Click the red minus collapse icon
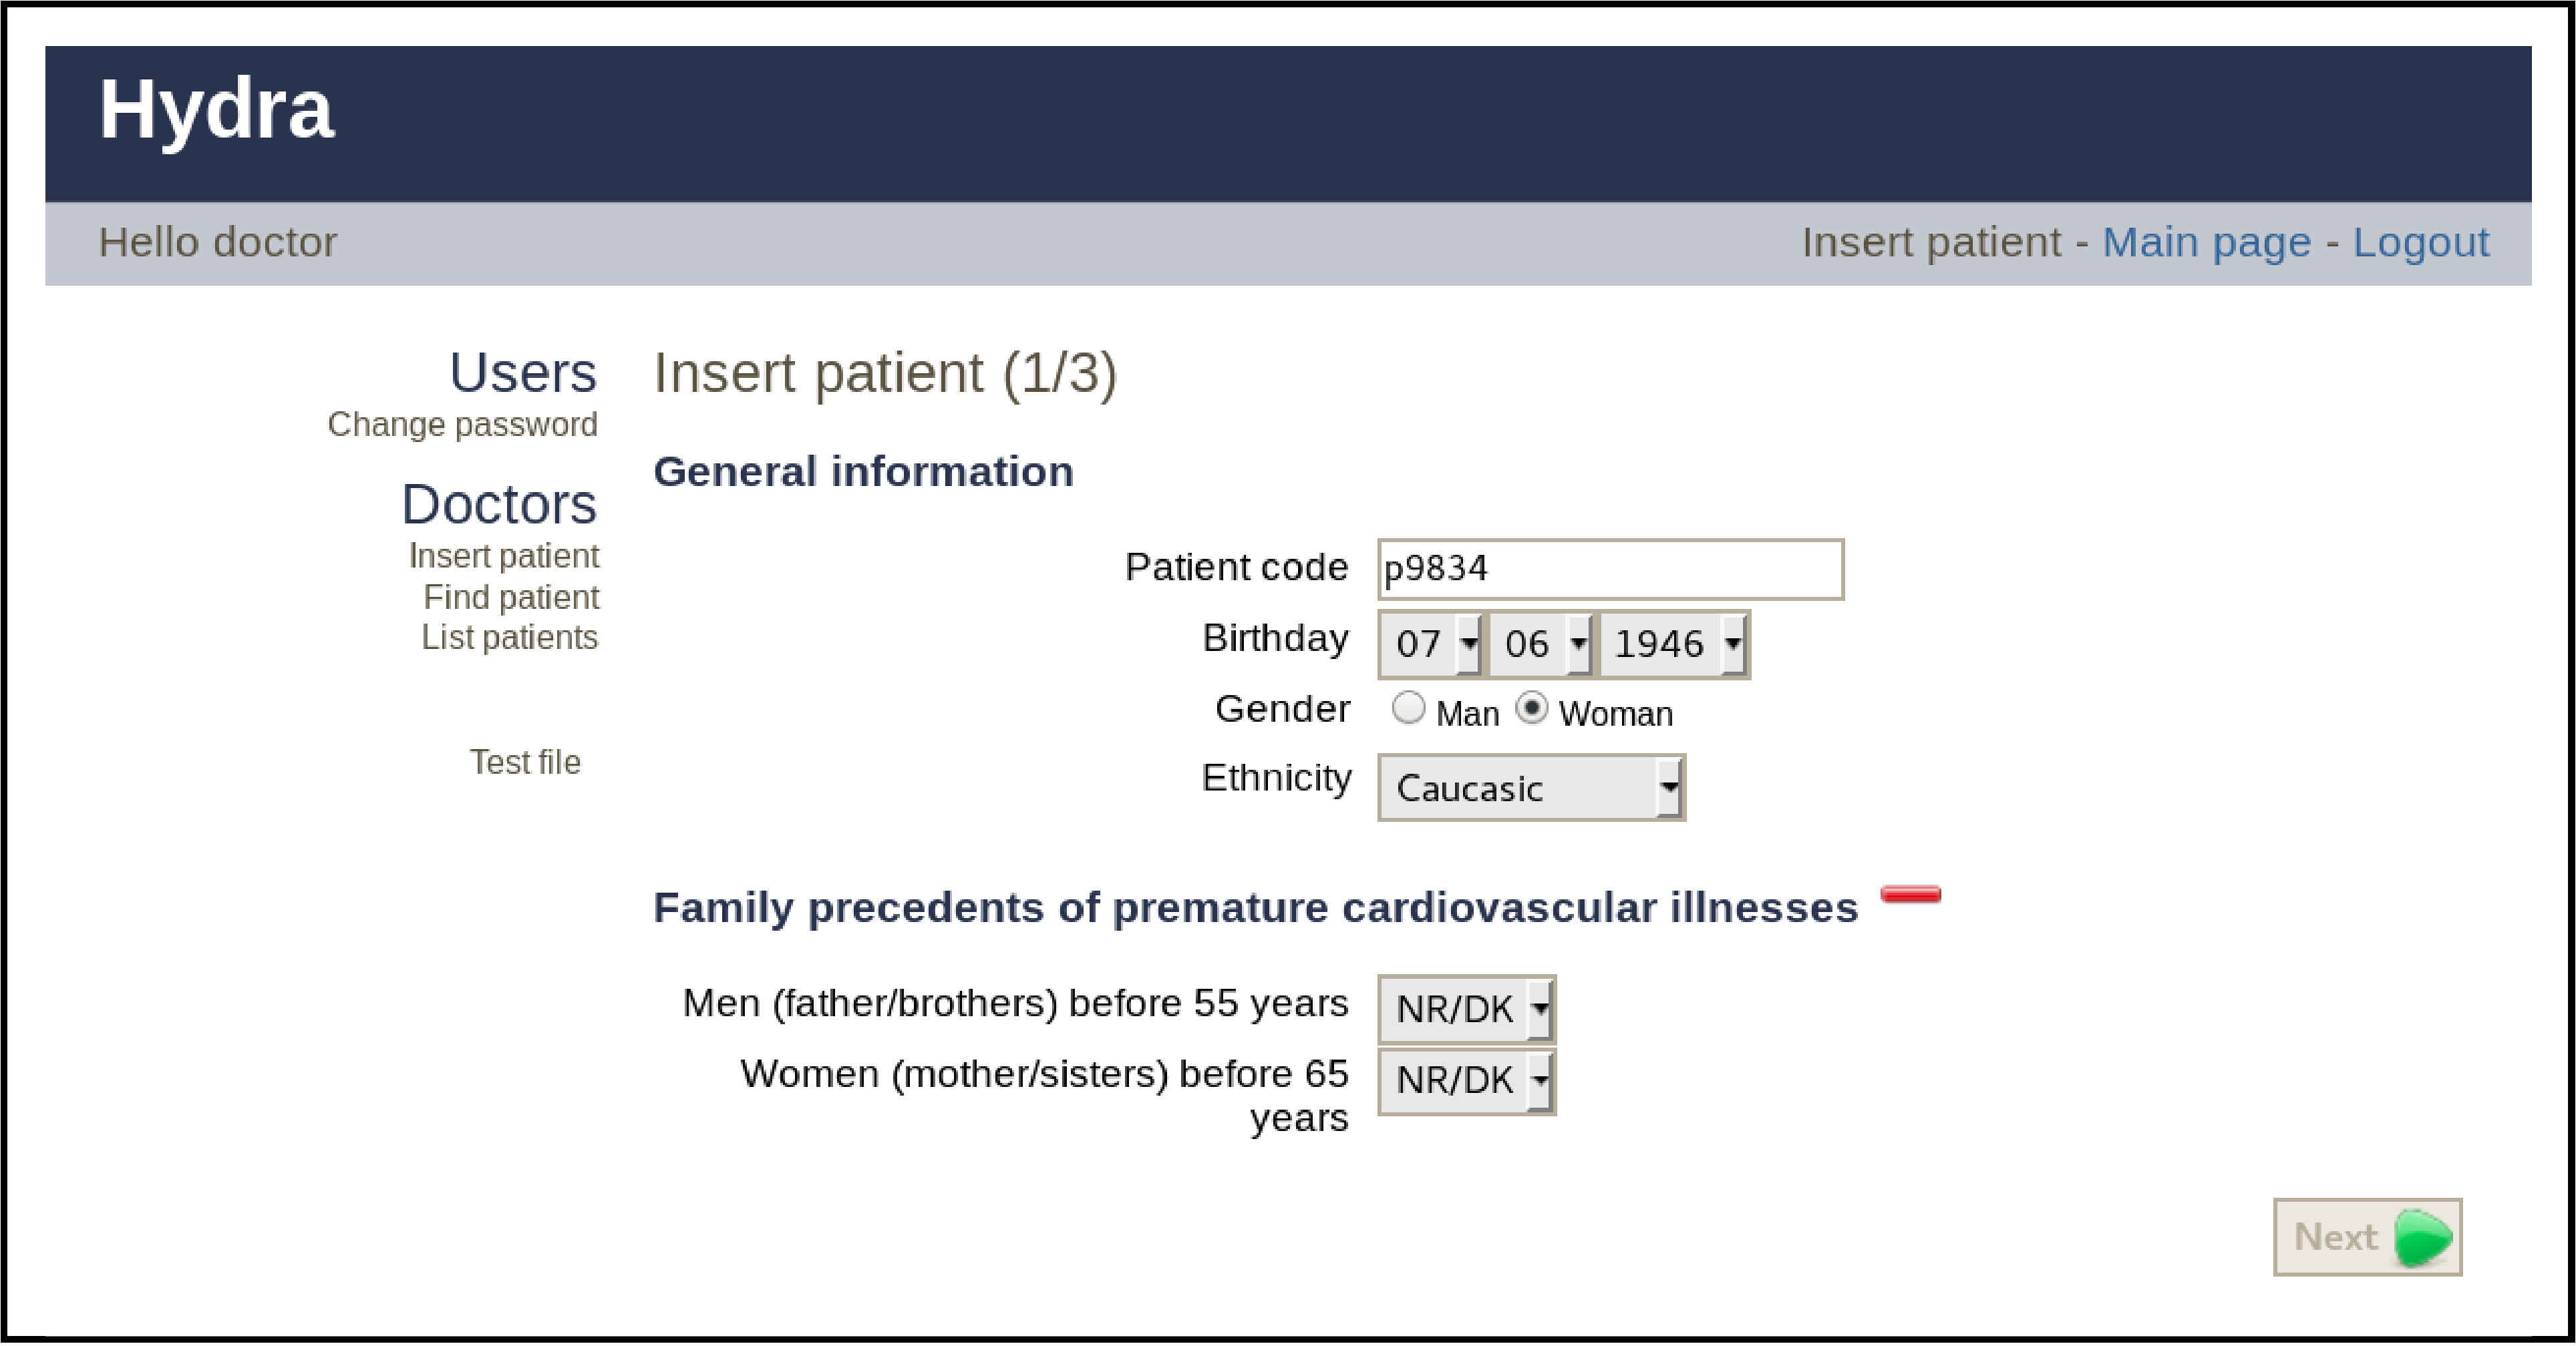The height and width of the screenshot is (1346, 2576). [1910, 895]
